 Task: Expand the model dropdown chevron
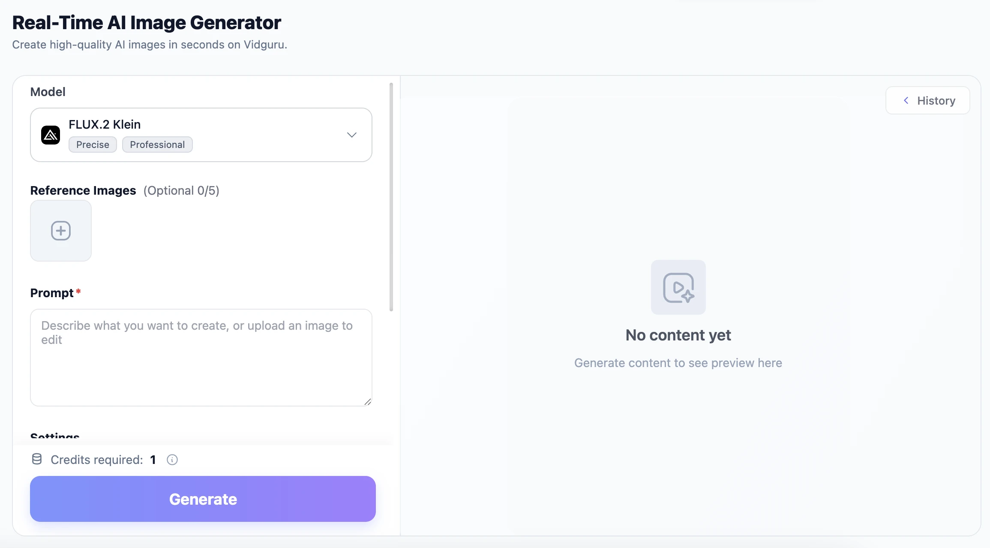(x=351, y=135)
